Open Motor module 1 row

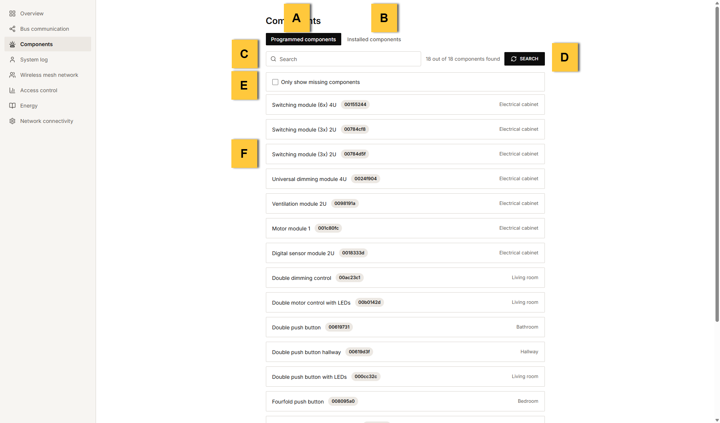point(405,228)
